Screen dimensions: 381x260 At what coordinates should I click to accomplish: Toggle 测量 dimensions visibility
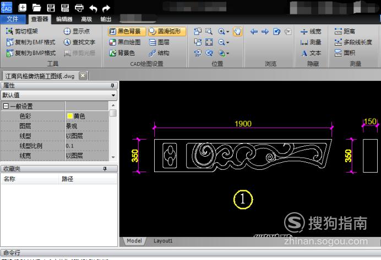[311, 42]
